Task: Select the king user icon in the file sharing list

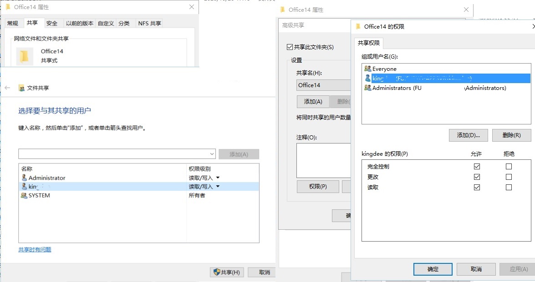Action: click(x=24, y=187)
